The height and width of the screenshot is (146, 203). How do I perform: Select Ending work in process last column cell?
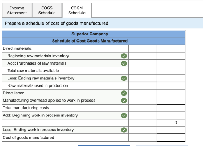(171, 130)
